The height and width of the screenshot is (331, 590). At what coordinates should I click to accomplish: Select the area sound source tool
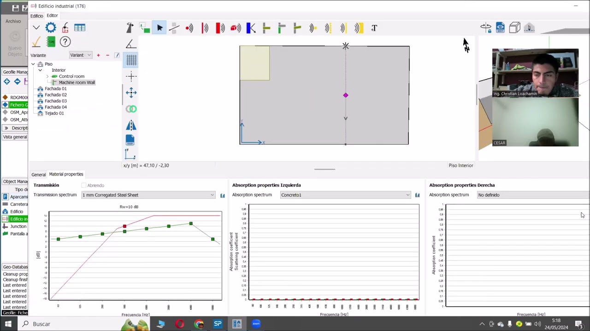pos(220,28)
